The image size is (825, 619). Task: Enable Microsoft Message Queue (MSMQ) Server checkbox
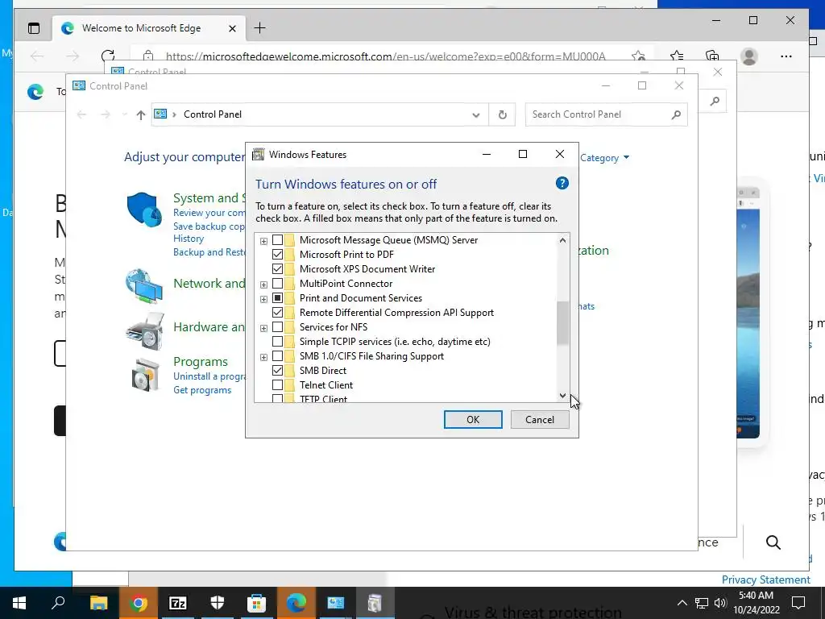pyautogui.click(x=277, y=240)
